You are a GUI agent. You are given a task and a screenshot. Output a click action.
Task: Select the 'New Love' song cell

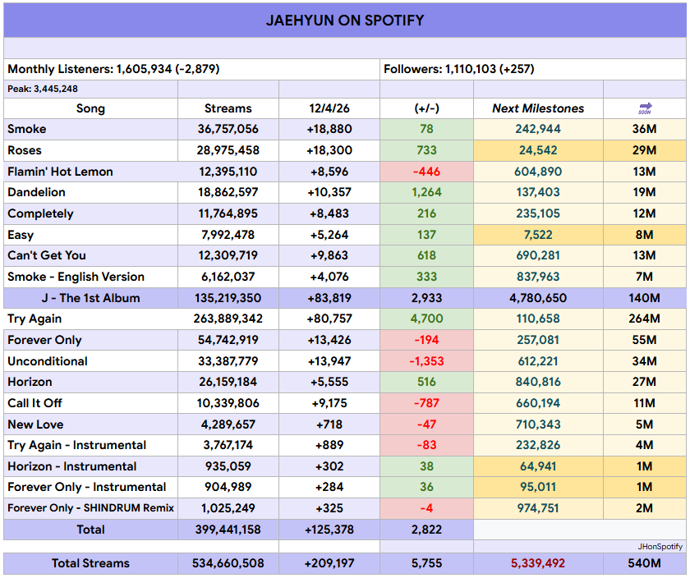(90, 424)
